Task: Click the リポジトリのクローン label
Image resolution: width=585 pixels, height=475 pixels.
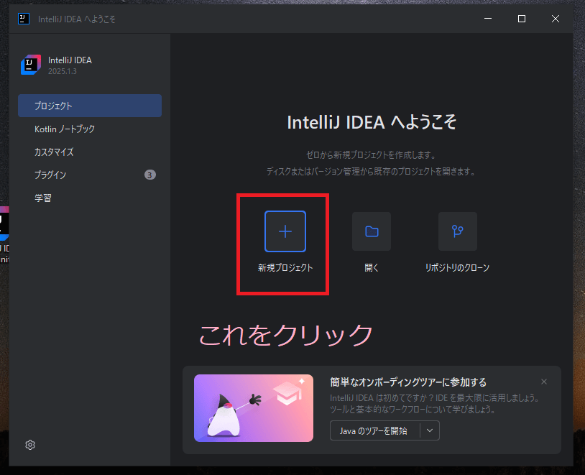Action: 457,267
